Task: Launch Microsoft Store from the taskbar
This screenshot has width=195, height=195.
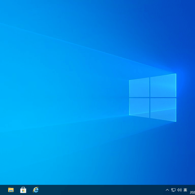Action: click(x=23, y=190)
